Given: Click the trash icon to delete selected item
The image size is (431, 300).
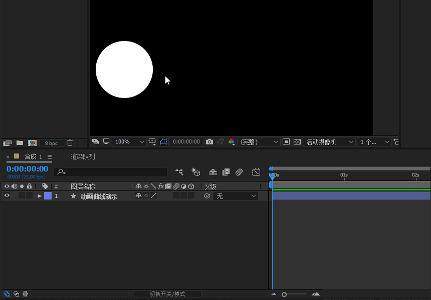Looking at the screenshot, I should pos(70,142).
